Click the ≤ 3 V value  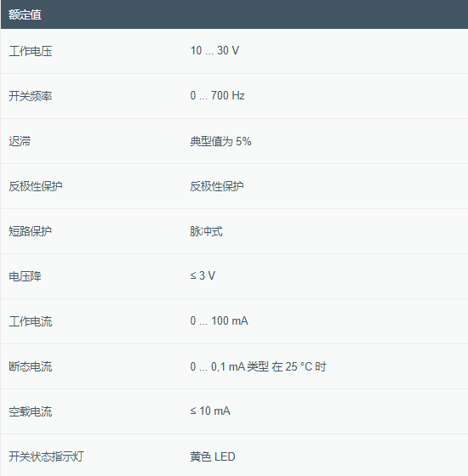[x=203, y=275]
